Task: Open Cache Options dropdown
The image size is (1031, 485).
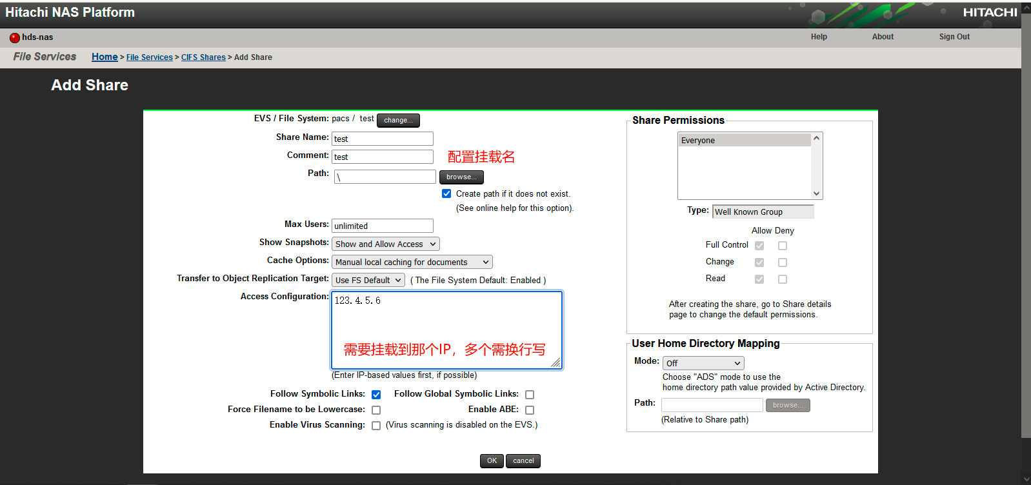Action: 412,262
